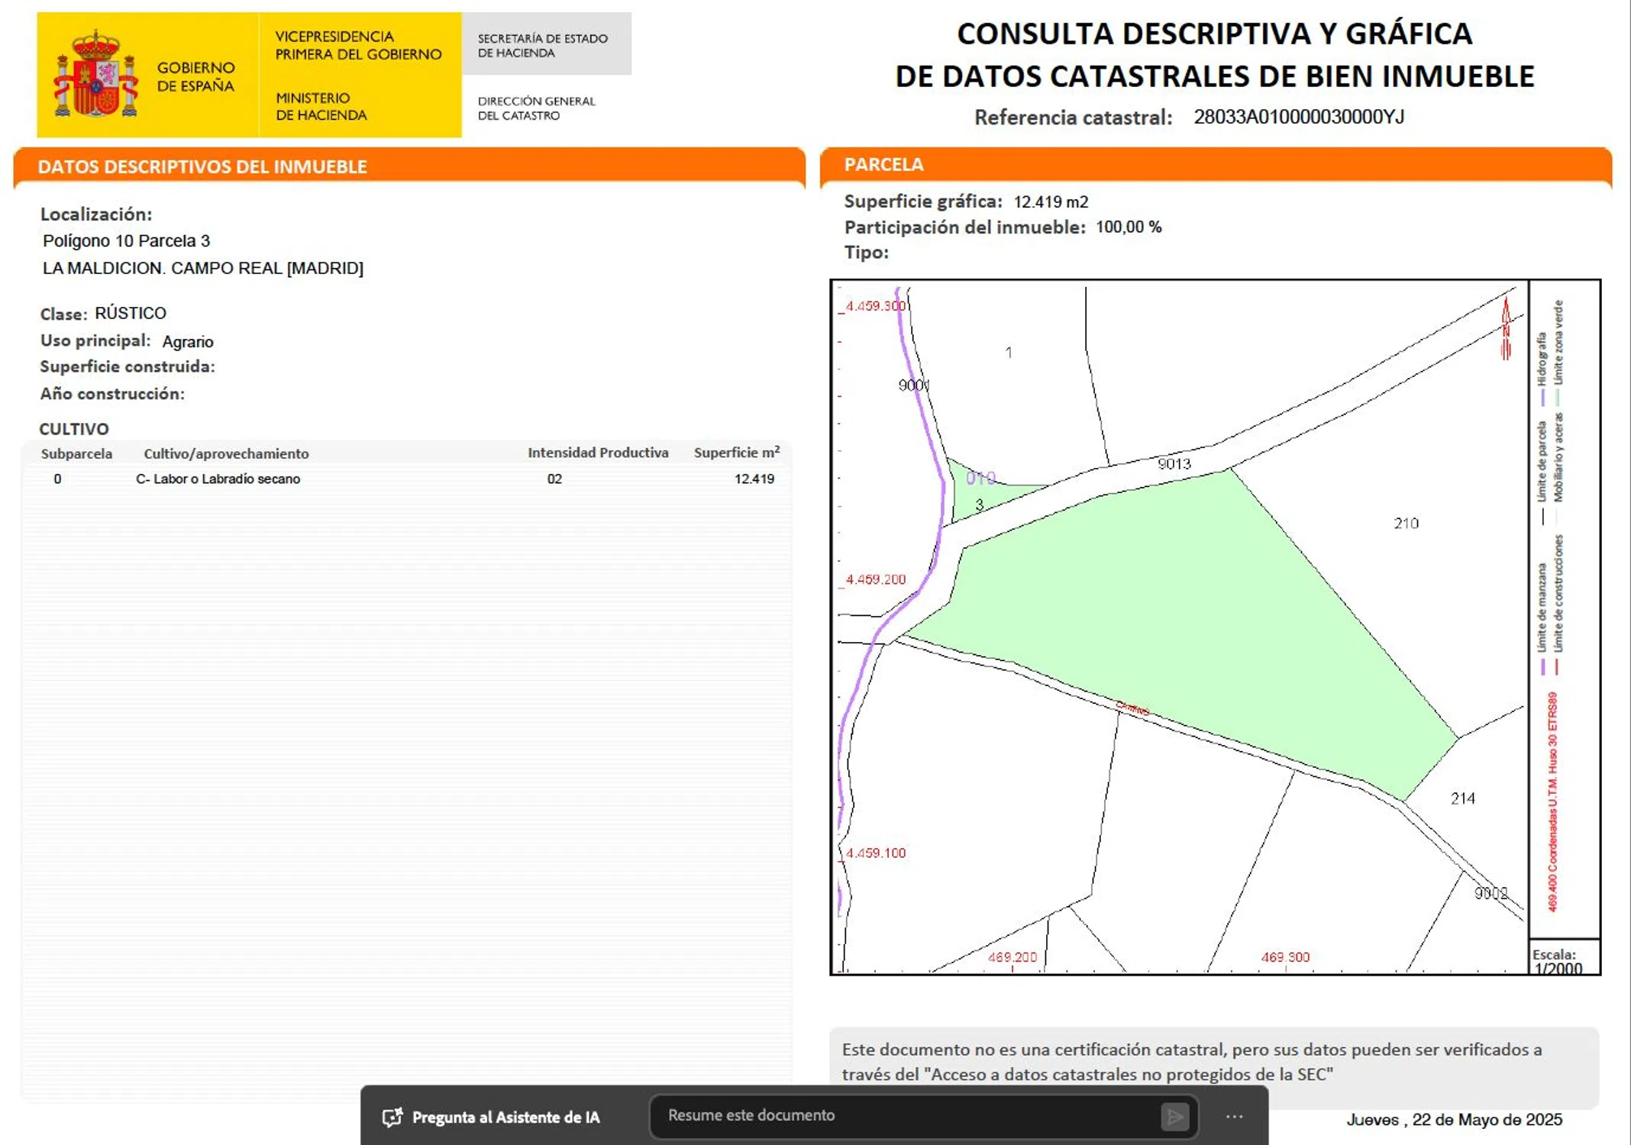Click parcel label 1 on map
This screenshot has height=1145, width=1631.
pyautogui.click(x=1009, y=353)
